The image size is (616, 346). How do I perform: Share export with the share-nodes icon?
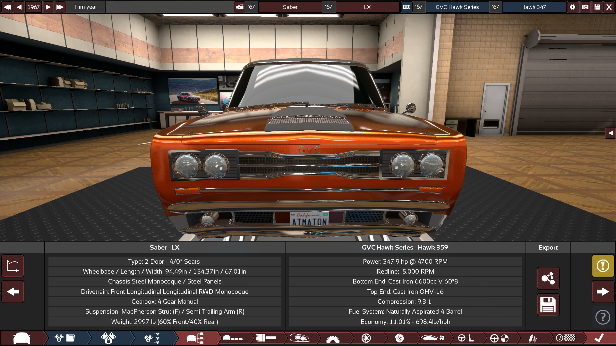click(x=548, y=278)
